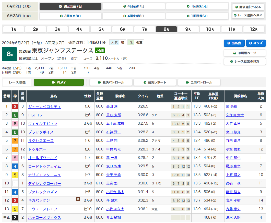Open レース結果の見方 help guide
The image size is (271, 223).
pyautogui.click(x=244, y=62)
